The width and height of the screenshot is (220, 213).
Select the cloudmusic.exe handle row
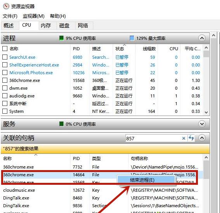tap(102, 190)
